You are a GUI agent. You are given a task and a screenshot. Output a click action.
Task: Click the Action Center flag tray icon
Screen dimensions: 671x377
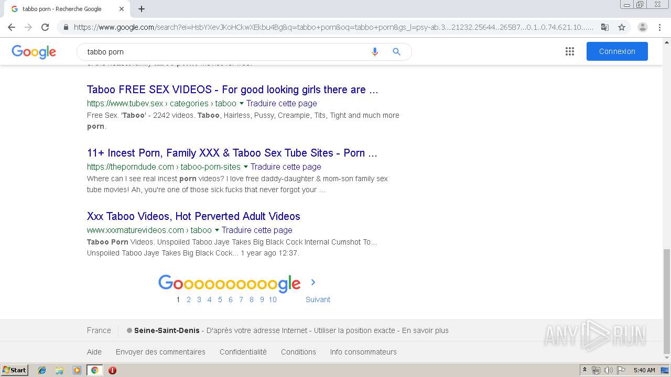click(x=621, y=370)
